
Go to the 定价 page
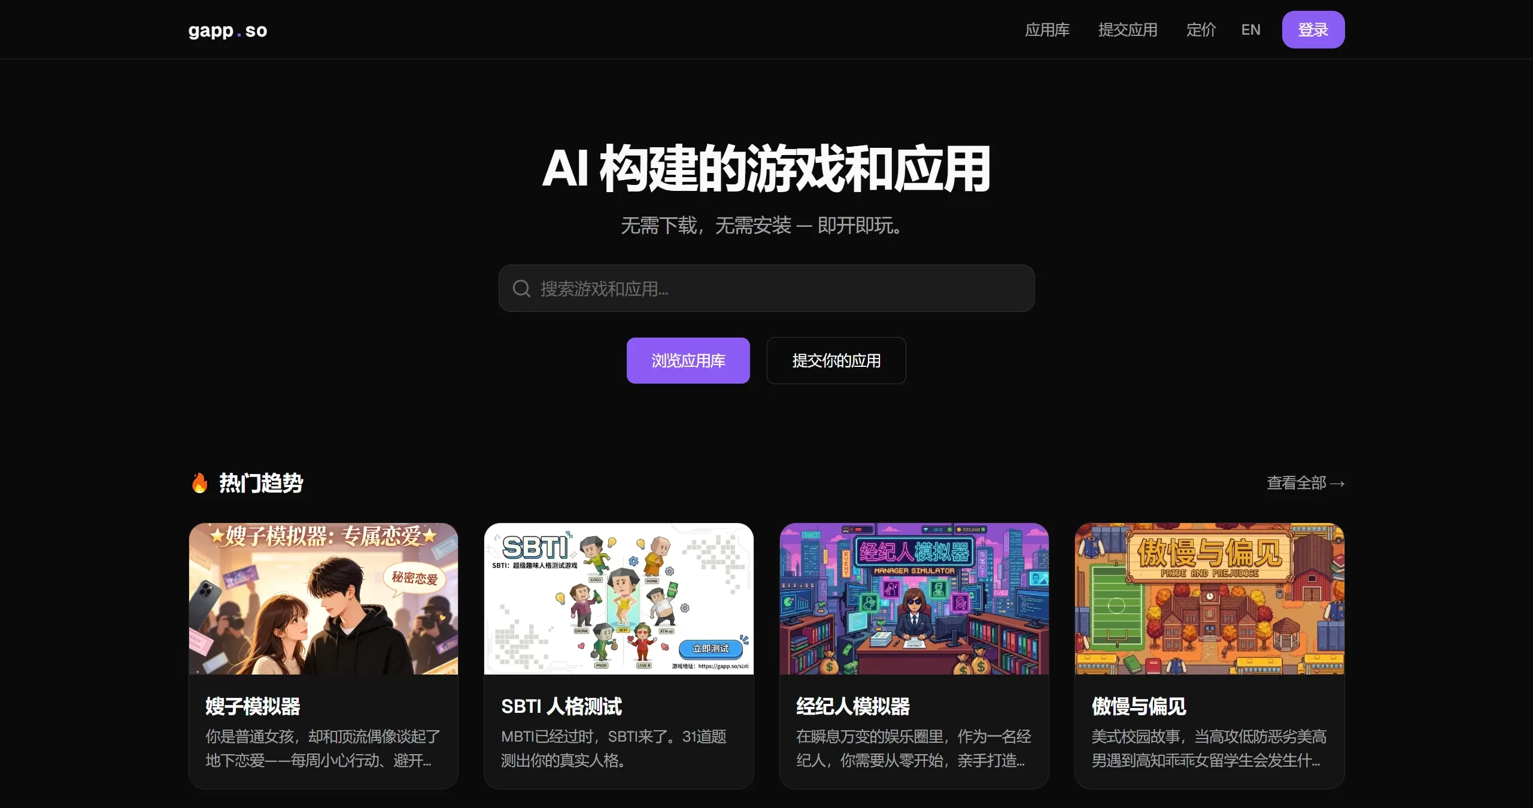[1201, 30]
